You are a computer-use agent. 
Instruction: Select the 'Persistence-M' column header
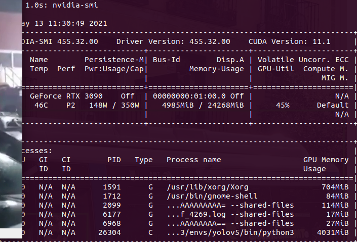point(114,60)
